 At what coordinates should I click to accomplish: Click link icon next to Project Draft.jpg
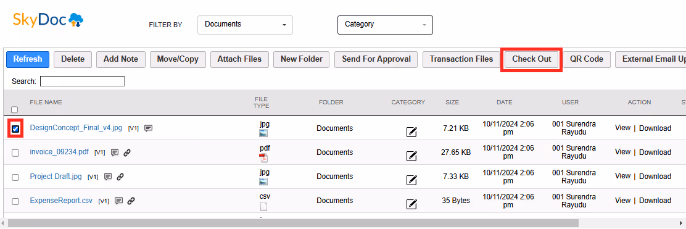tap(120, 177)
